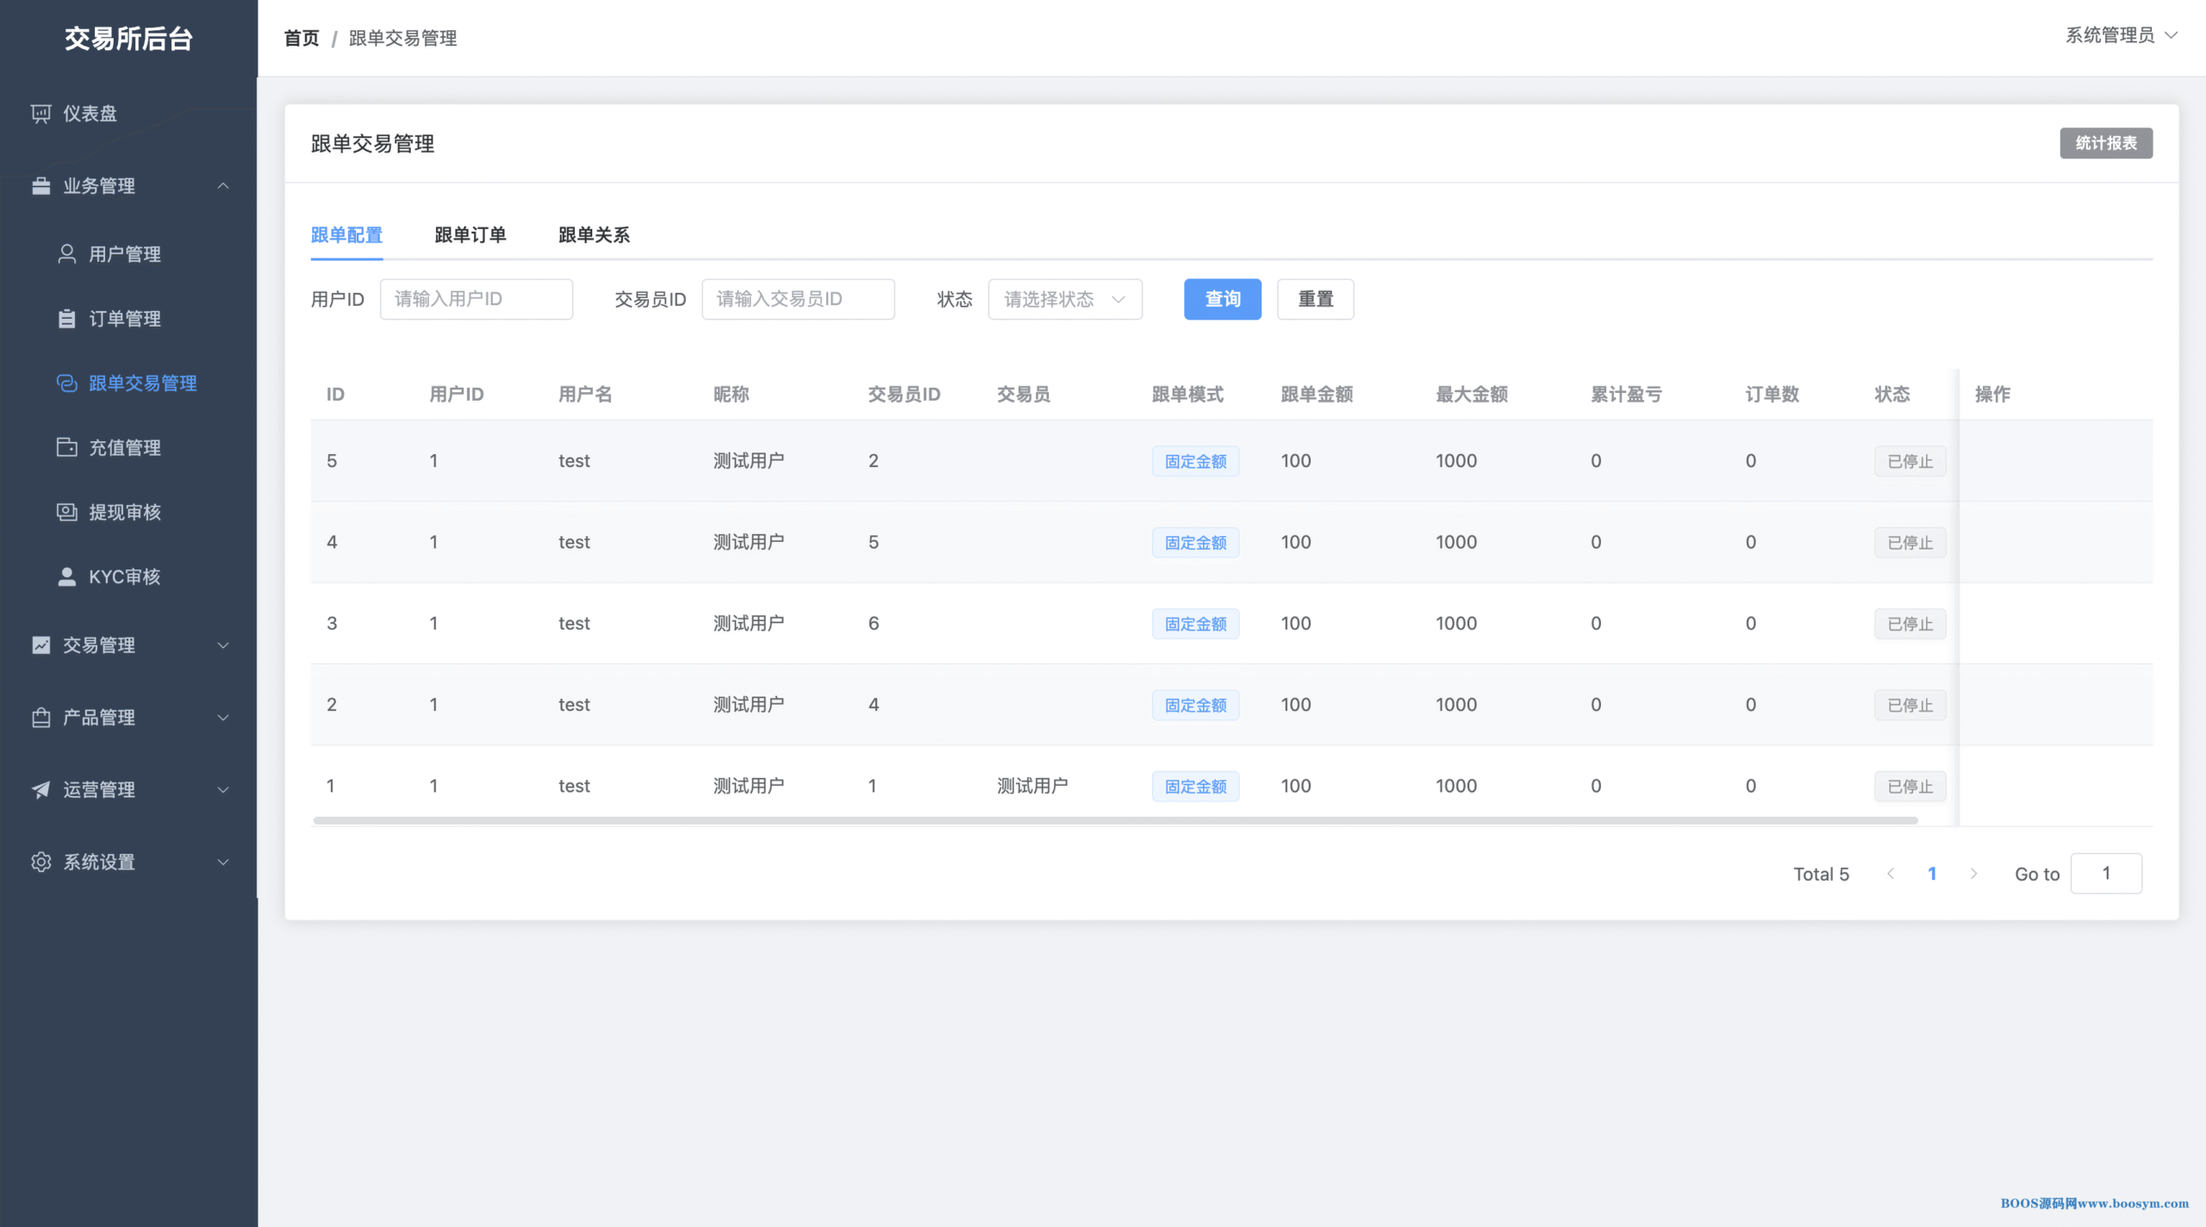Open the 请选择状态 status dropdown

pyautogui.click(x=1065, y=299)
